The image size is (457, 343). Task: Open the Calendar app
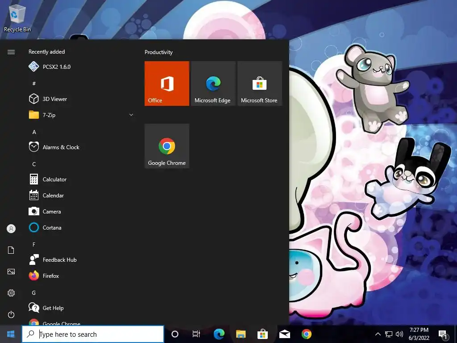tap(81, 196)
